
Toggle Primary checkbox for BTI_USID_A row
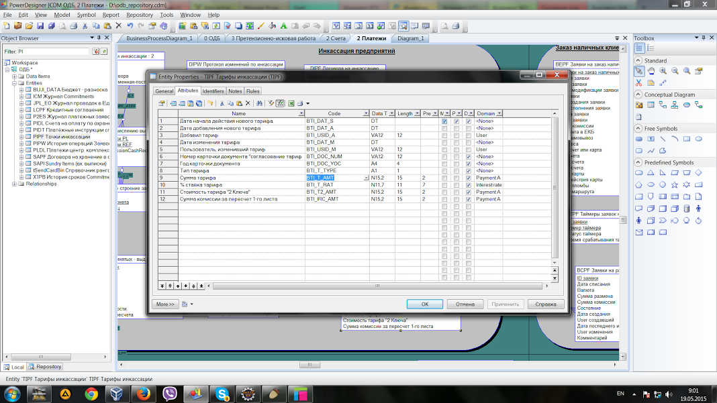click(x=457, y=135)
